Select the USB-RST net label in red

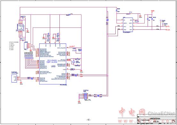[72, 46]
